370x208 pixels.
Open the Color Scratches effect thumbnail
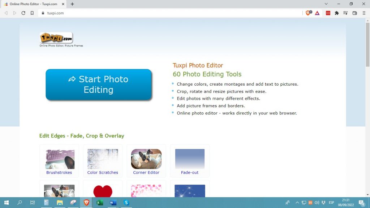(x=103, y=159)
